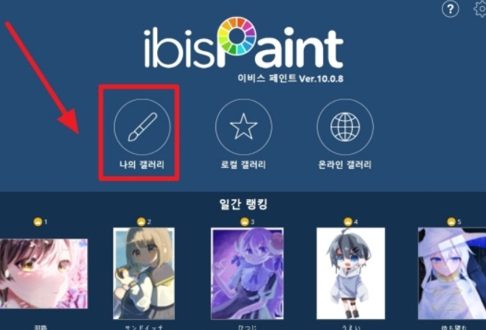
Task: Open rank 5 white-haired witch artwork
Action: click(452, 273)
